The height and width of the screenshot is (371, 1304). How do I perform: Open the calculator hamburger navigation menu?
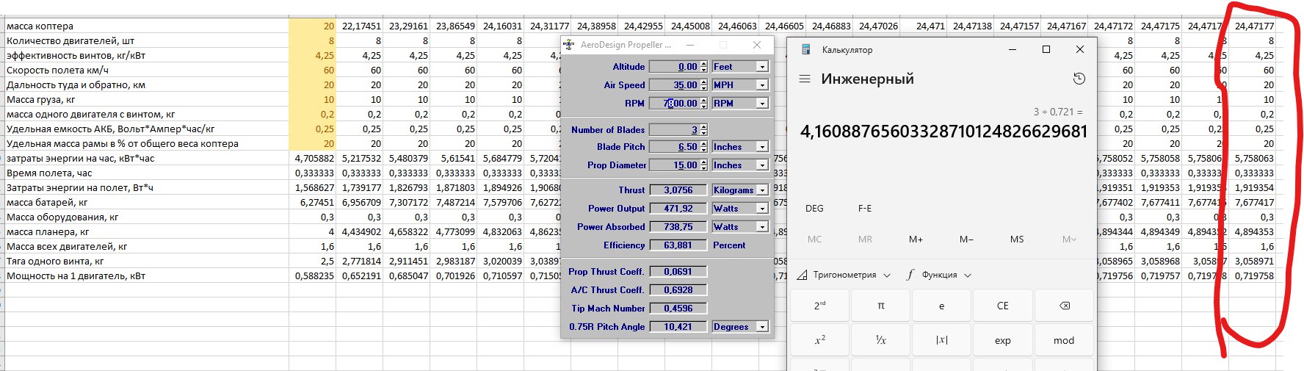pyautogui.click(x=805, y=79)
